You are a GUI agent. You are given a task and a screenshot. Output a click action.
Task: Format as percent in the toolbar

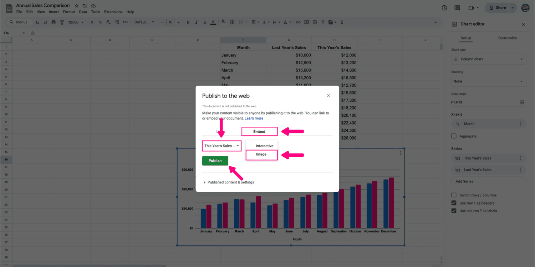(100, 22)
